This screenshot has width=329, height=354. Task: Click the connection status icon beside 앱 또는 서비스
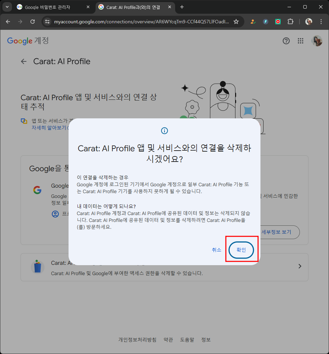[24, 121]
